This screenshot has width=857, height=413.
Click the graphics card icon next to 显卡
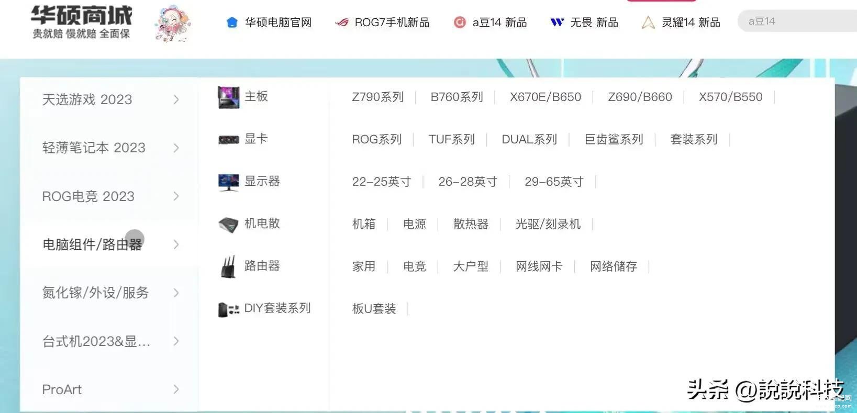pyautogui.click(x=228, y=140)
